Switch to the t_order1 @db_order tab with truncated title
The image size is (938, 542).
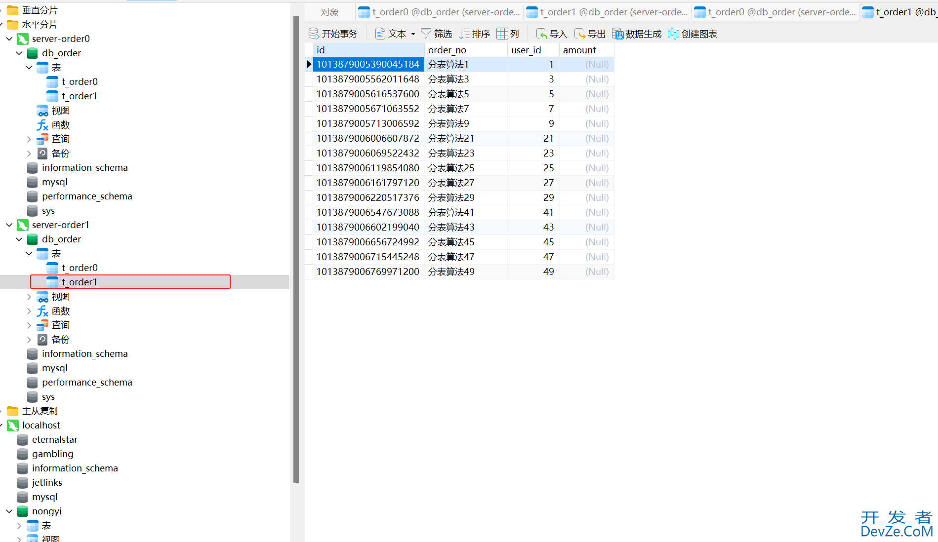(607, 12)
